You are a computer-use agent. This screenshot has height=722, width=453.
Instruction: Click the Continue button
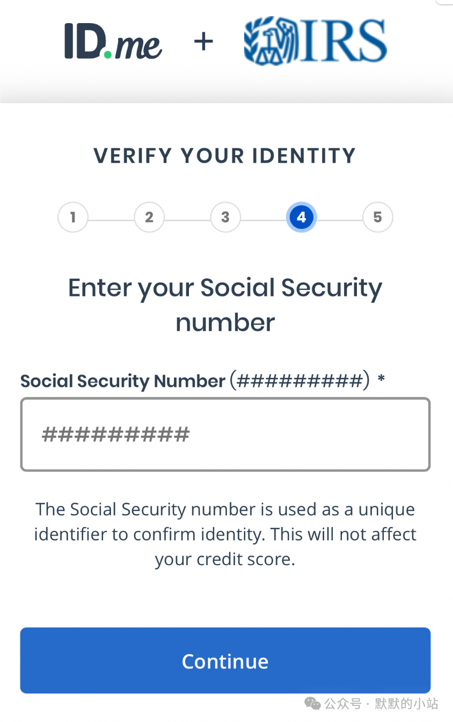point(225,661)
